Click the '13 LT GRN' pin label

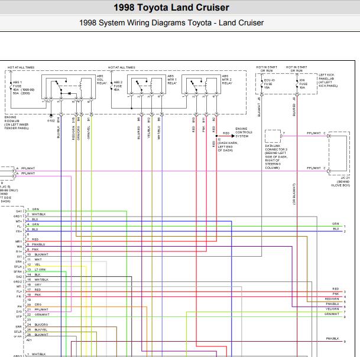36,270
